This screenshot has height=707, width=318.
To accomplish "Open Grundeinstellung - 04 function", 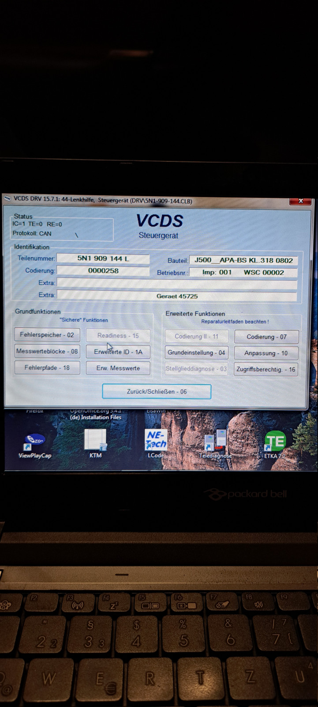I will pos(196,353).
